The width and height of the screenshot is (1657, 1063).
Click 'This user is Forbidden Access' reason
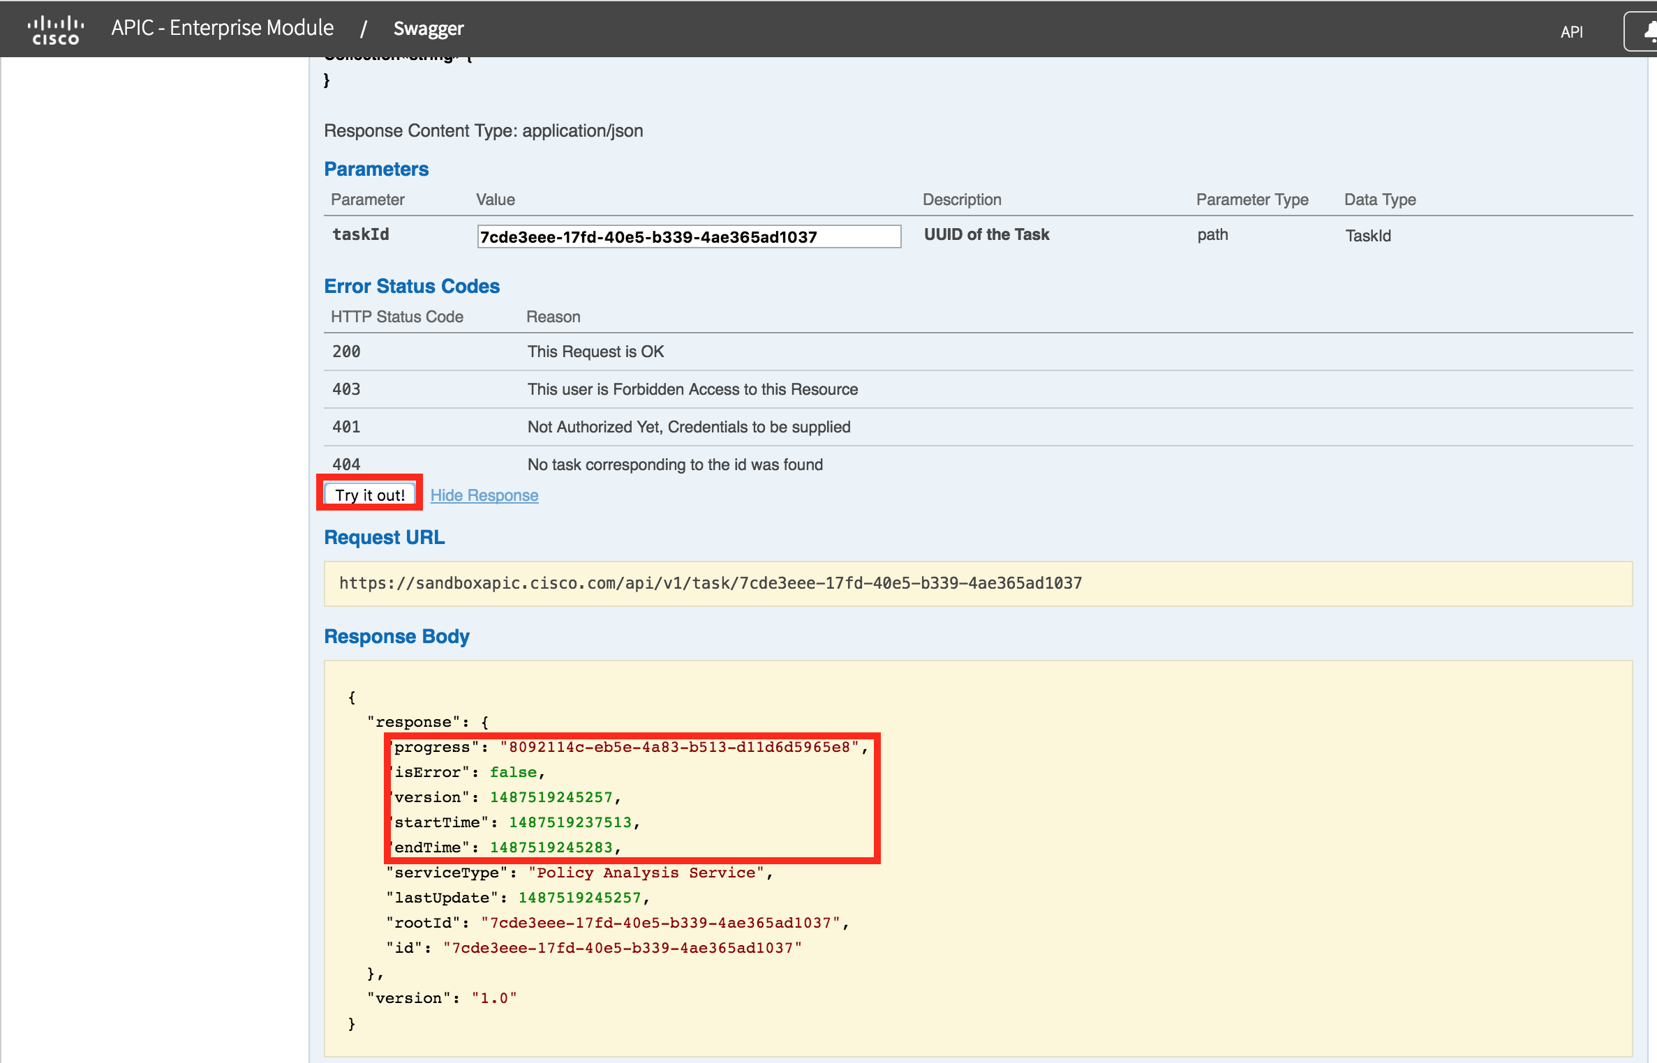pos(692,389)
